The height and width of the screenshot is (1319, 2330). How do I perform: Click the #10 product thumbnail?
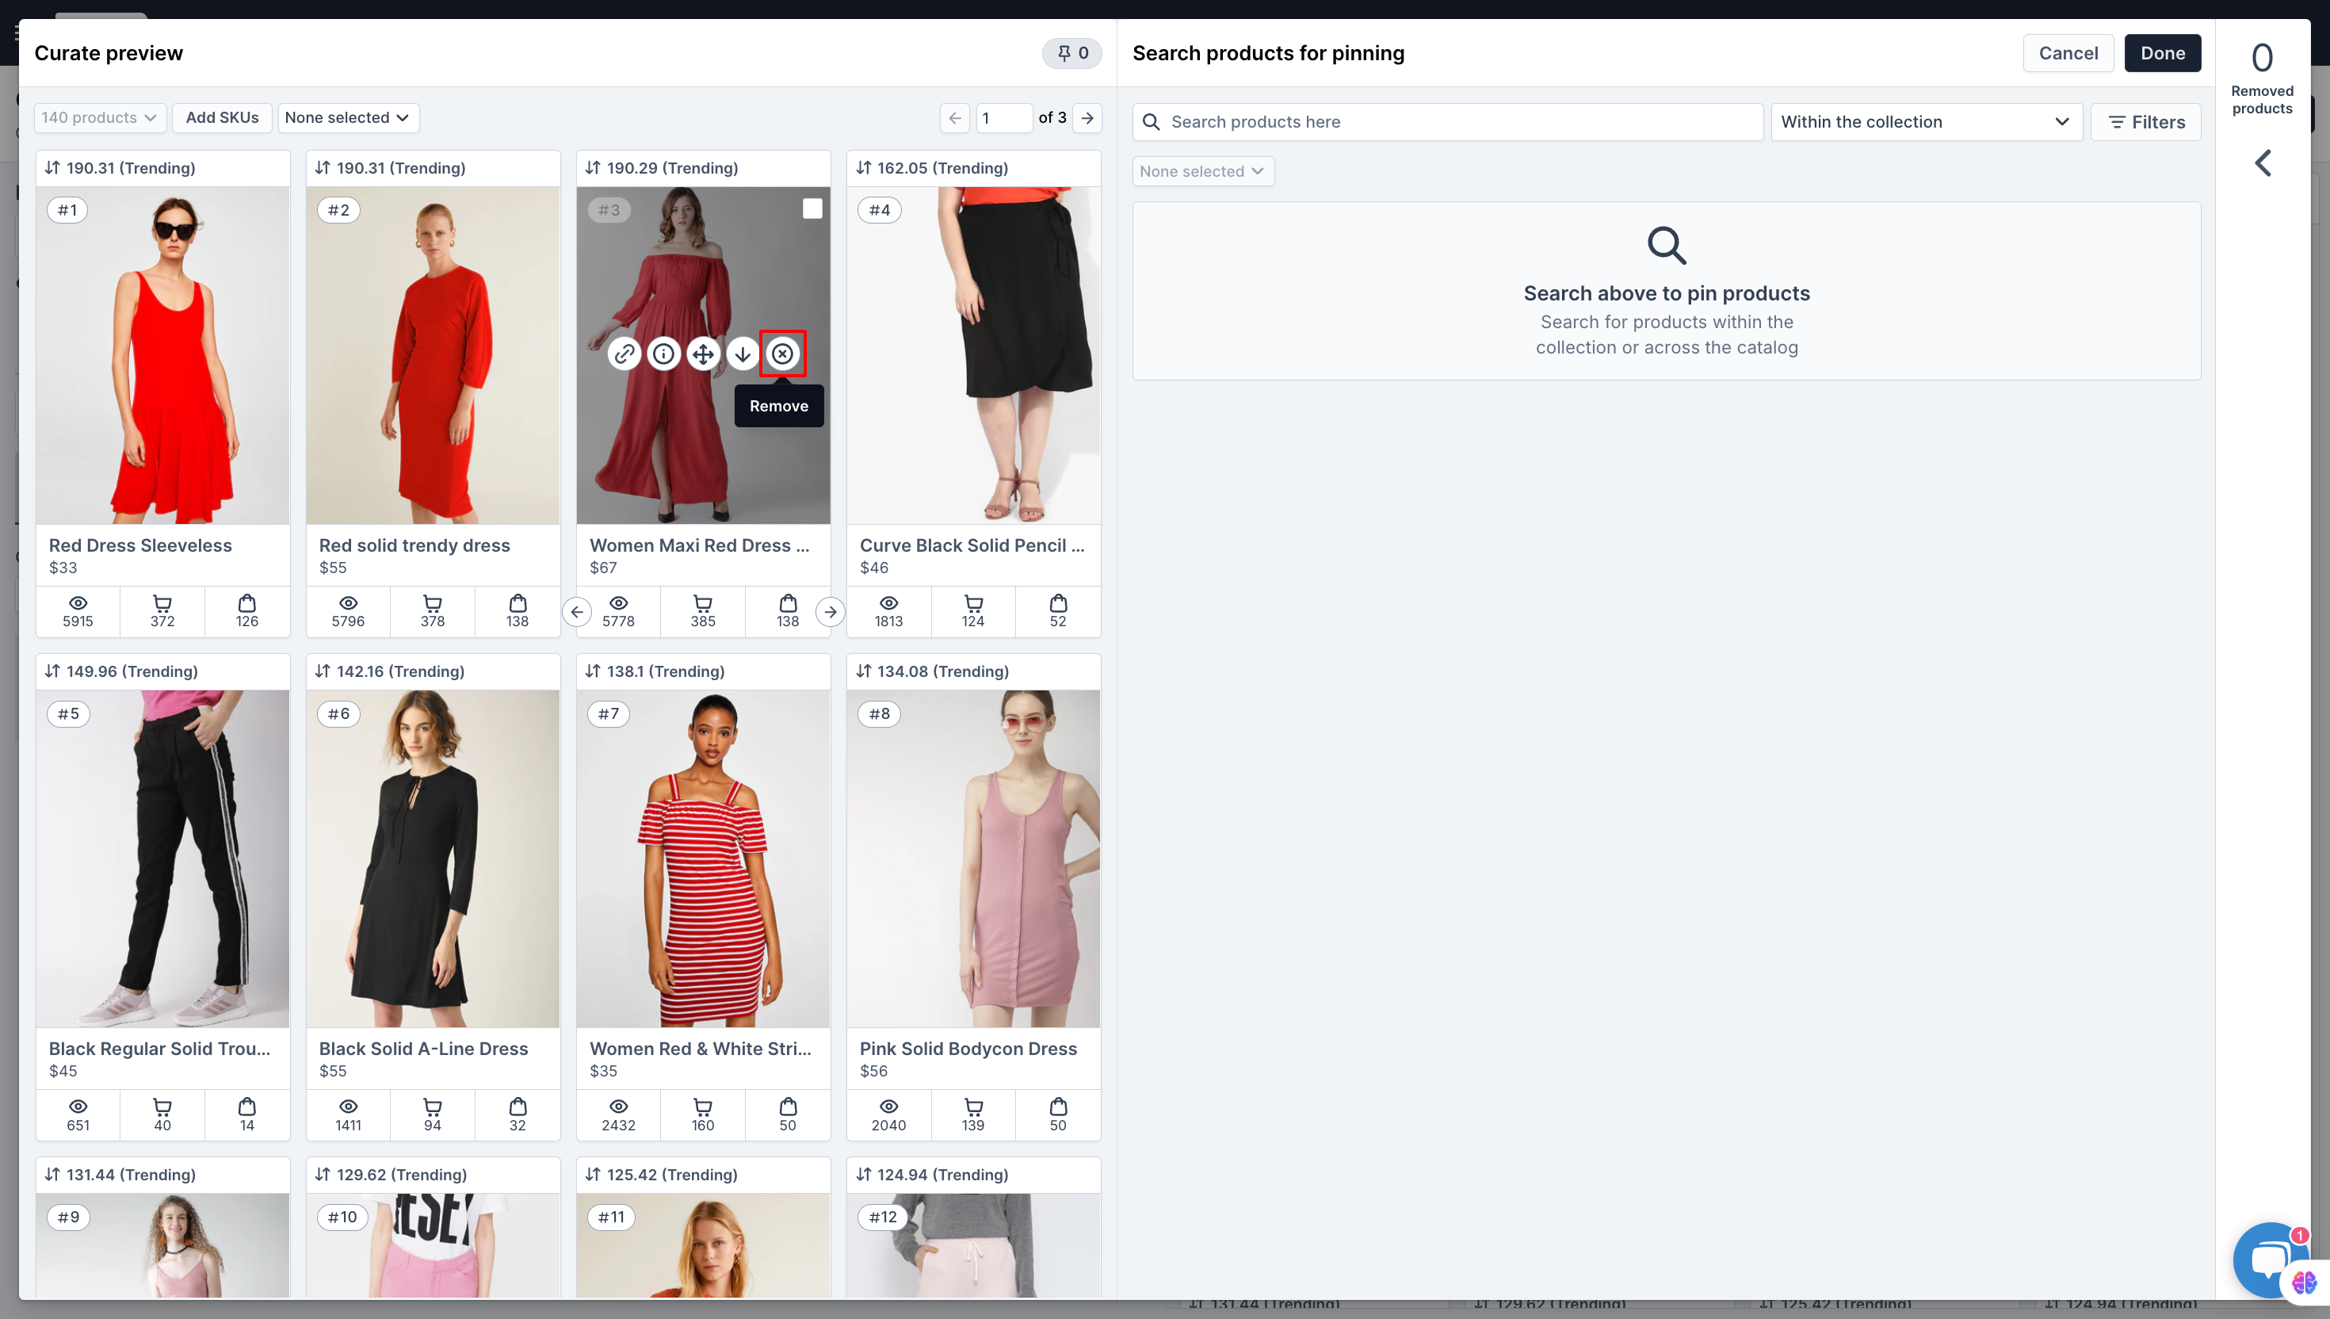coord(433,1245)
